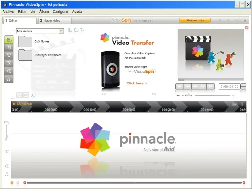This screenshot has height=189, width=252.
Task: Open the Ayuda menu
Action: pyautogui.click(x=77, y=12)
